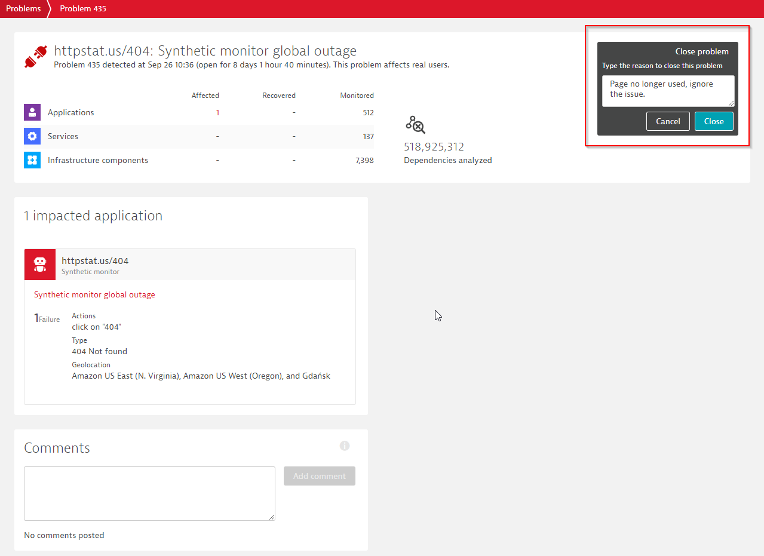
Task: Click the Problem 435 detected description line
Action: coord(251,64)
